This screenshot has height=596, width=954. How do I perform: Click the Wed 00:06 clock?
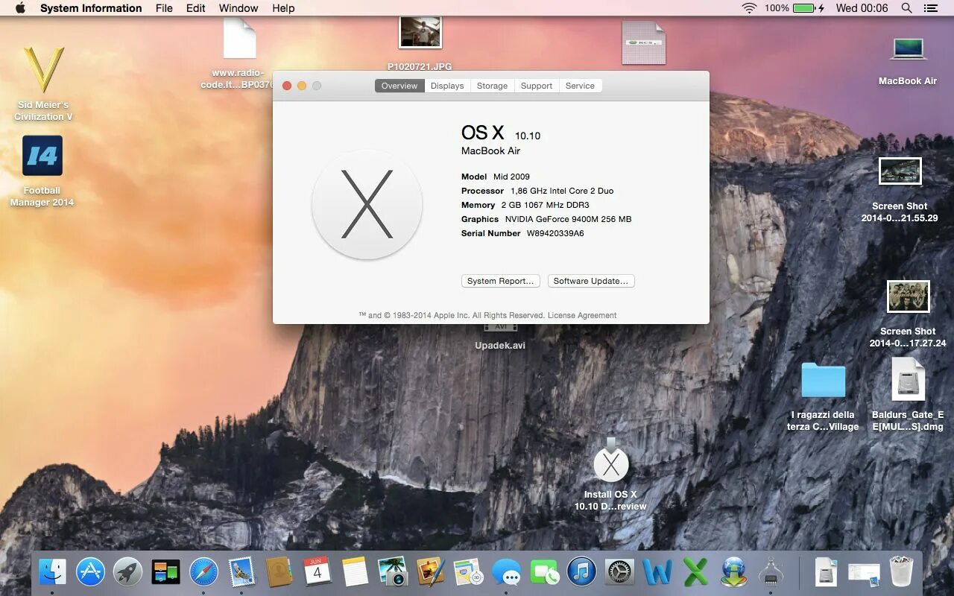pyautogui.click(x=862, y=8)
